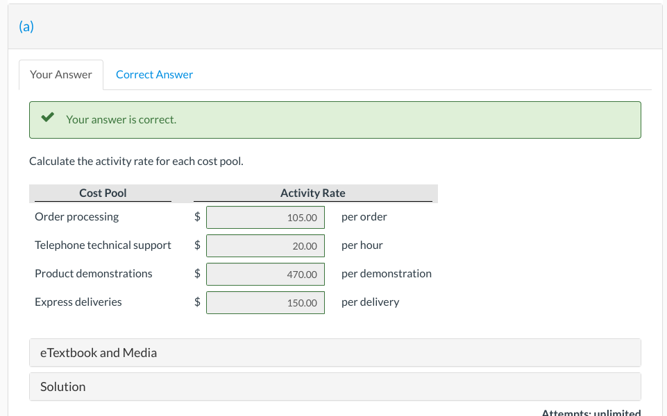Viewport: 667px width, 416px height.
Task: Click the "per demonstration" unit text
Action: click(x=386, y=274)
